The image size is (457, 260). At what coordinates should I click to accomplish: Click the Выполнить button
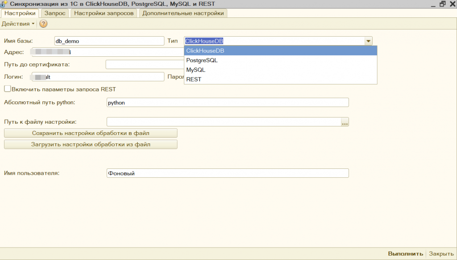click(x=405, y=254)
